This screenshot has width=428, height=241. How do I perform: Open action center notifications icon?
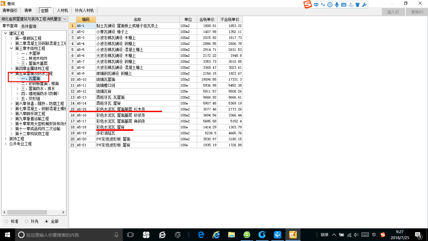click(418, 235)
